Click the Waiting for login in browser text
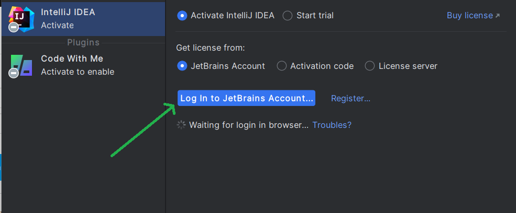The image size is (516, 213). [x=248, y=125]
